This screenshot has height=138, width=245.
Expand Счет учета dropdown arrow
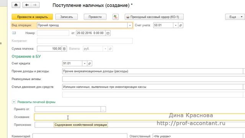click(x=176, y=25)
